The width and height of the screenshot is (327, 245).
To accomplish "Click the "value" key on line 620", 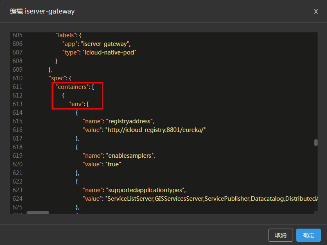I will [x=92, y=164].
